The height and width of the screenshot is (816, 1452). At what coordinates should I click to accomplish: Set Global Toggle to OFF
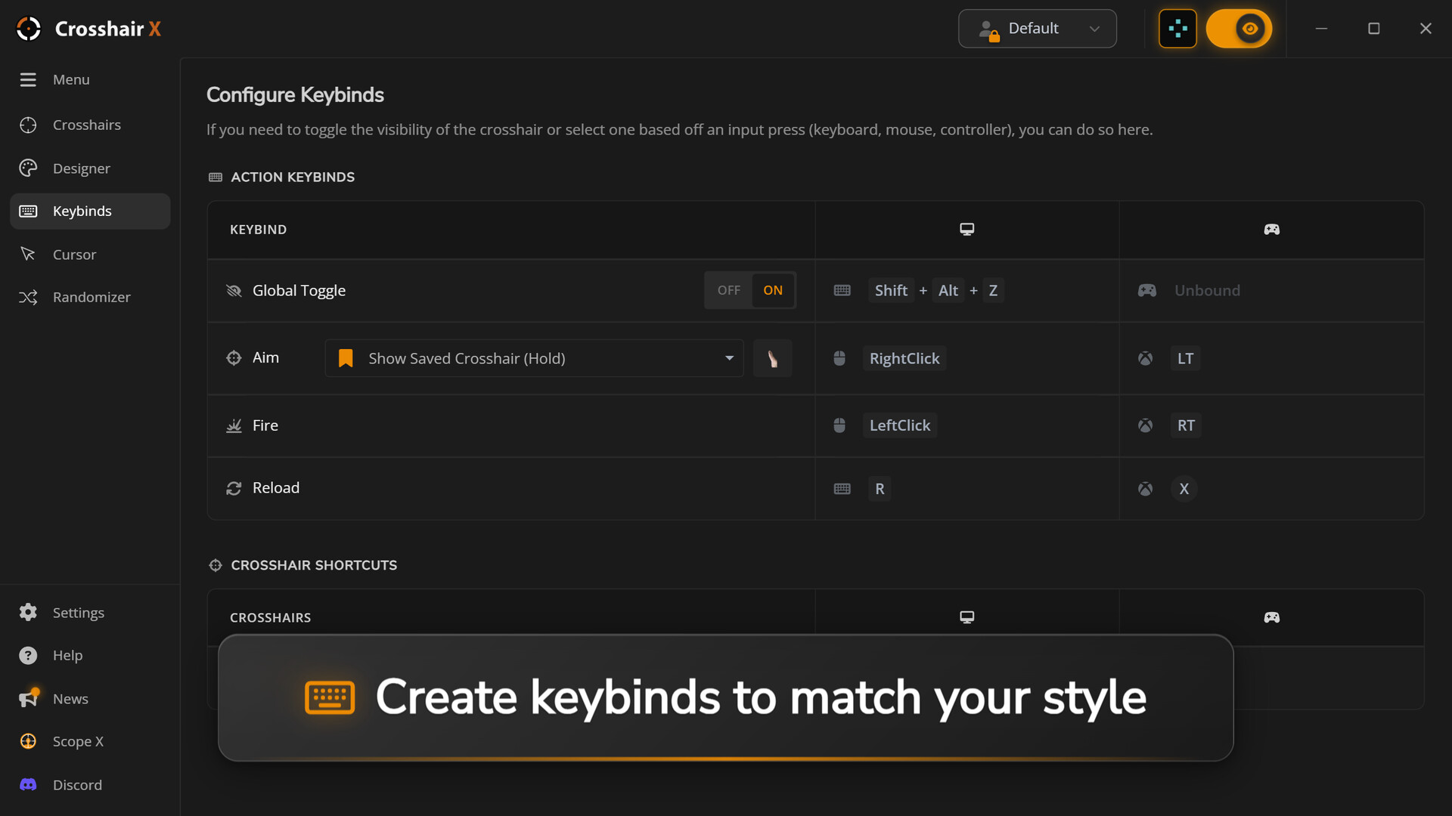click(x=728, y=290)
